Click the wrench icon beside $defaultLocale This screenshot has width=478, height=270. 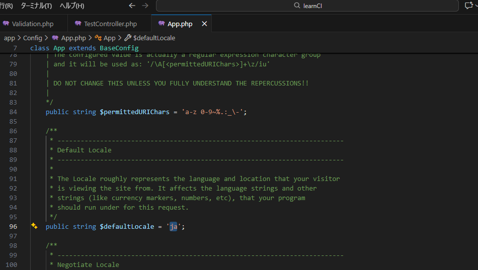click(128, 38)
